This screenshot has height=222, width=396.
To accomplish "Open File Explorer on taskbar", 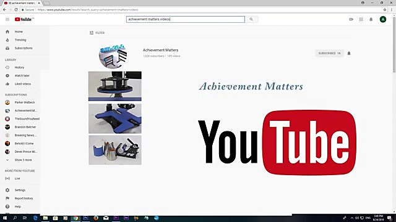I will pos(45,218).
